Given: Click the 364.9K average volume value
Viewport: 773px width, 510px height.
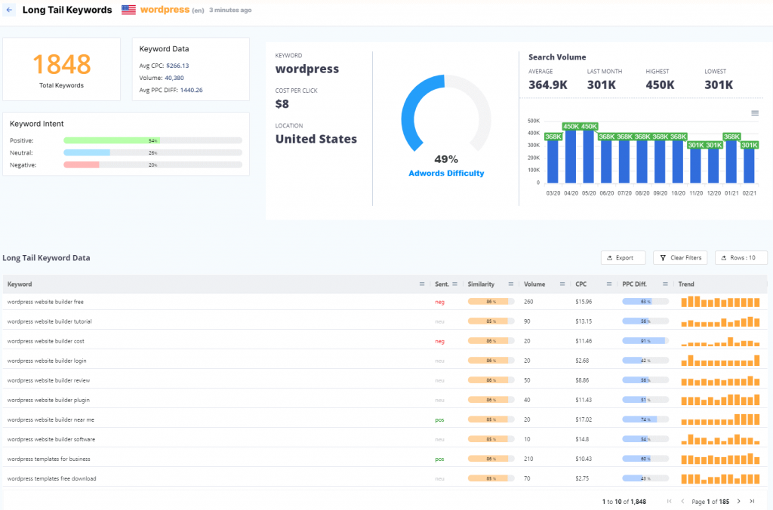Looking at the screenshot, I should pos(548,84).
